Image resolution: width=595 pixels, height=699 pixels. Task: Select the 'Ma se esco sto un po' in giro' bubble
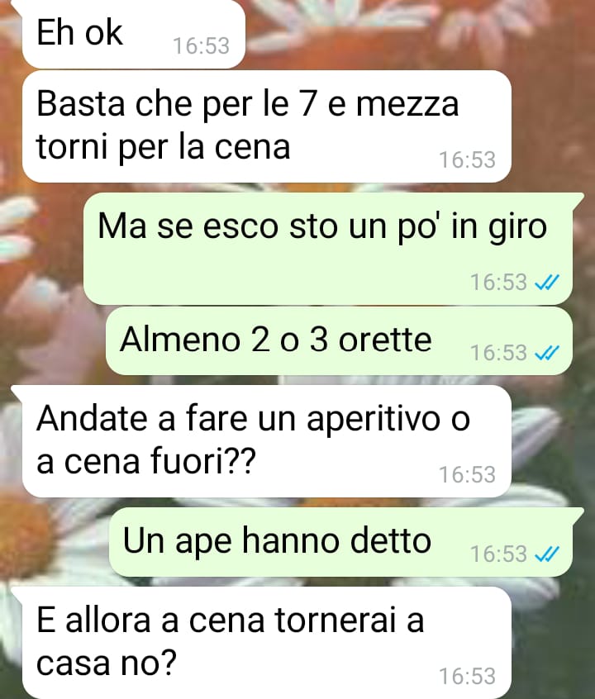click(x=328, y=249)
